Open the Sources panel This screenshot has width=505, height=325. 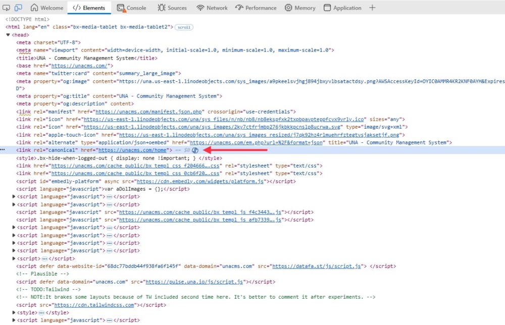coord(172,8)
